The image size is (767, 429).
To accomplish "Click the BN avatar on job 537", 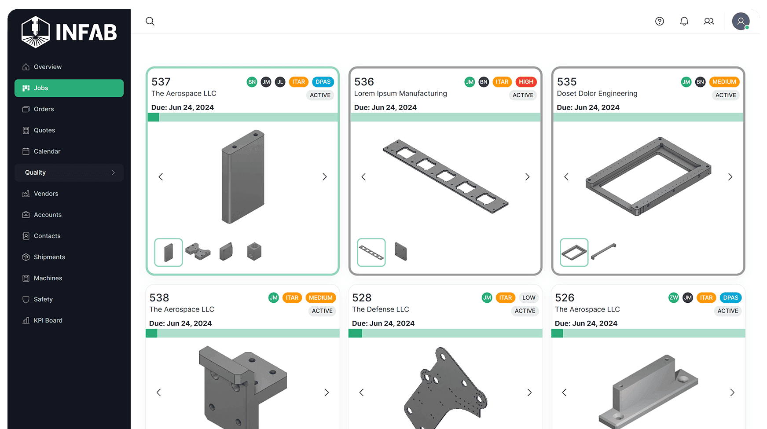I will point(252,82).
